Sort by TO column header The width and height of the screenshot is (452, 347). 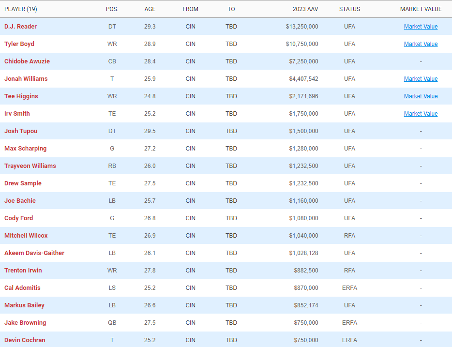tap(231, 9)
